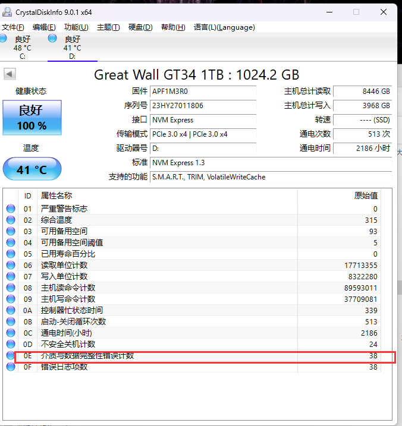Click the rotation rate field ---- (SSD)
Screen dimensions: 402x426
[x=363, y=120]
